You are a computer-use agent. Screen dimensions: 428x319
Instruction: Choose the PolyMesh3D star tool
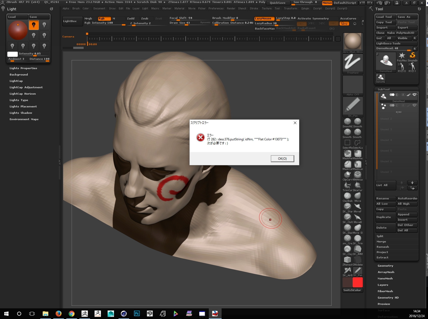tap(402, 56)
